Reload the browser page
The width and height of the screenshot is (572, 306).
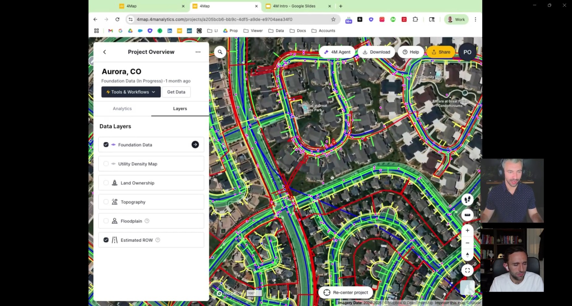[117, 19]
